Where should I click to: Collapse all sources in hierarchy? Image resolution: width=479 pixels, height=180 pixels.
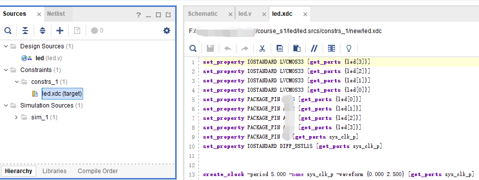coord(25,31)
